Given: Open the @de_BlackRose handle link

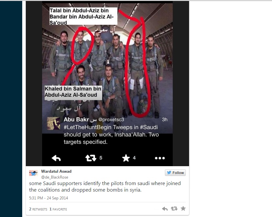Looking at the screenshot, I should (x=55, y=177).
